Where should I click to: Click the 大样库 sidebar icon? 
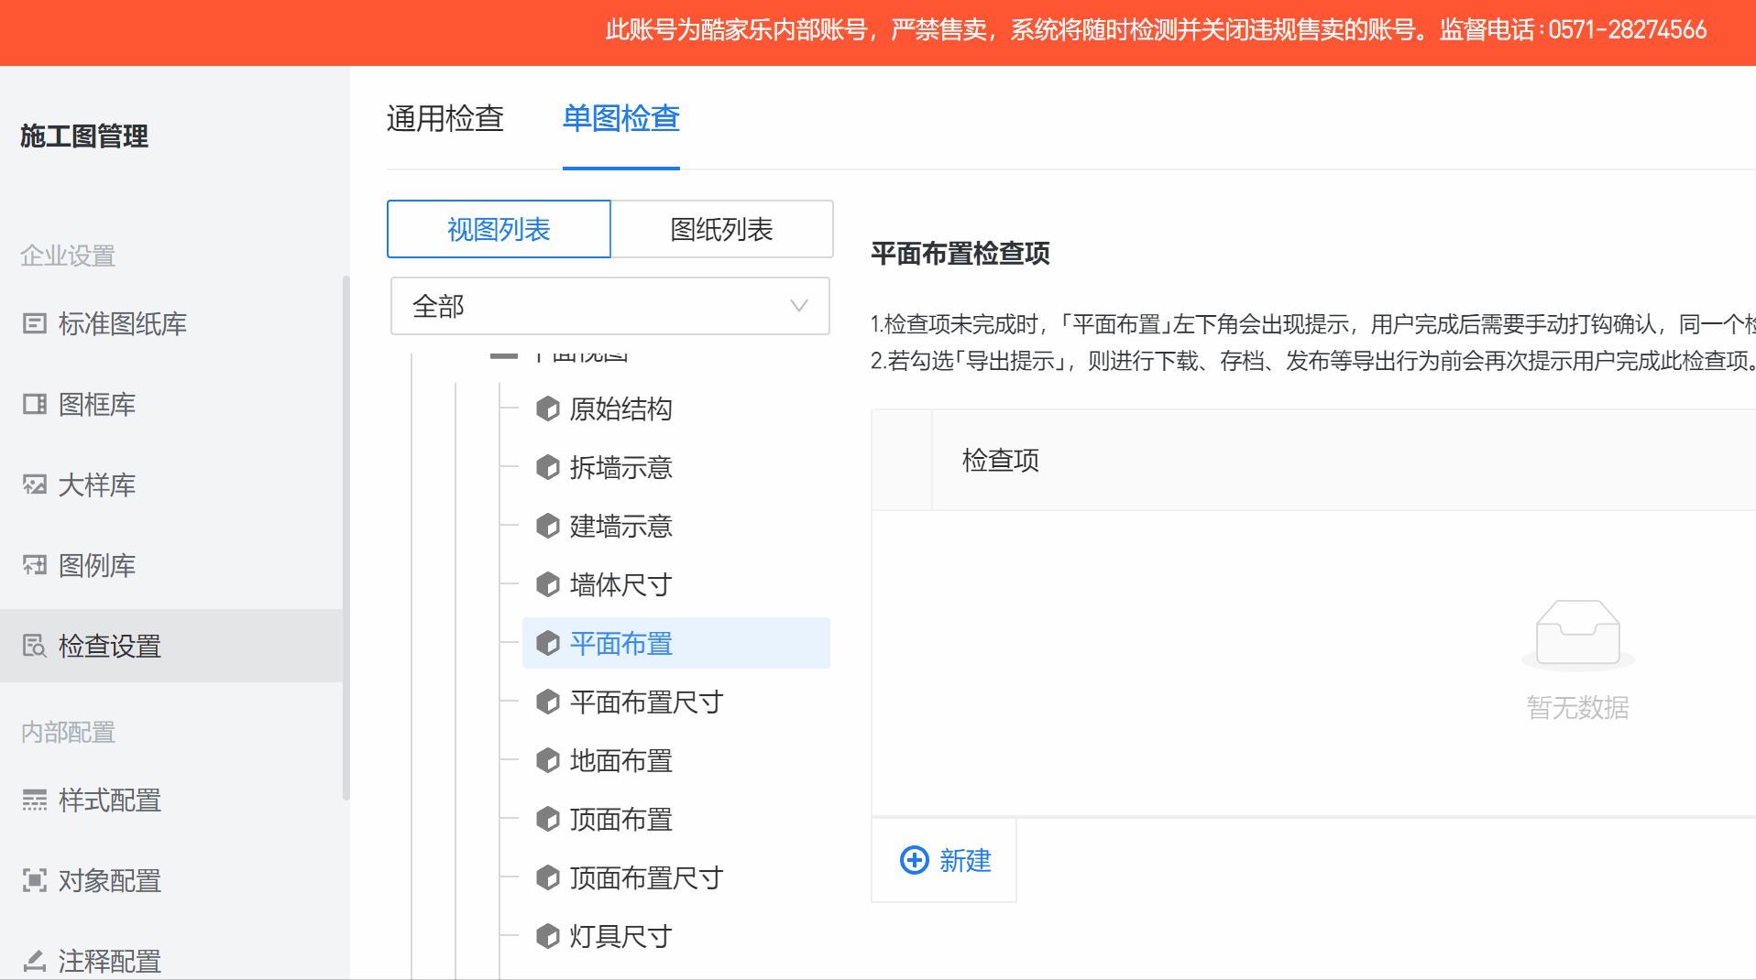(35, 485)
